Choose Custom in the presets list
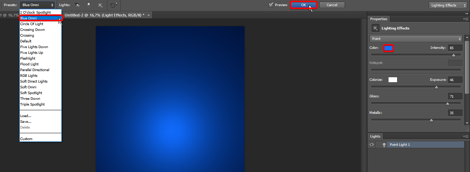Image resolution: width=470 pixels, height=172 pixels. pyautogui.click(x=41, y=139)
